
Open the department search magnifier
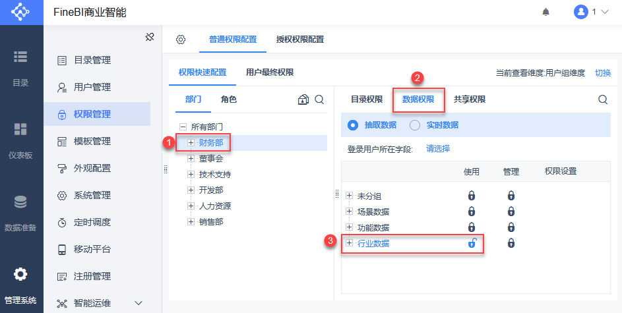pos(319,100)
